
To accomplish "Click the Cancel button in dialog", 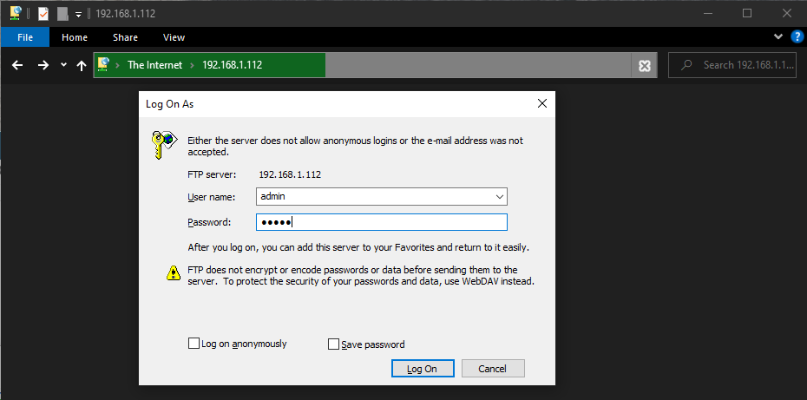I will [x=493, y=369].
